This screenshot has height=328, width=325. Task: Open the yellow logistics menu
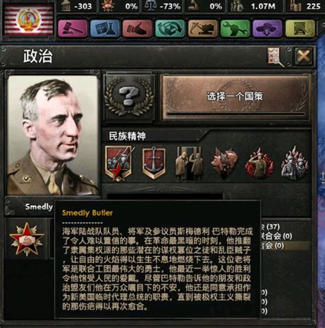click(x=300, y=29)
